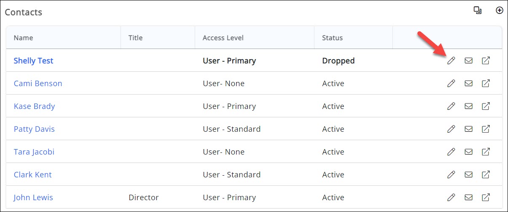Click the pencil edit icon for Shelly Test

[451, 61]
